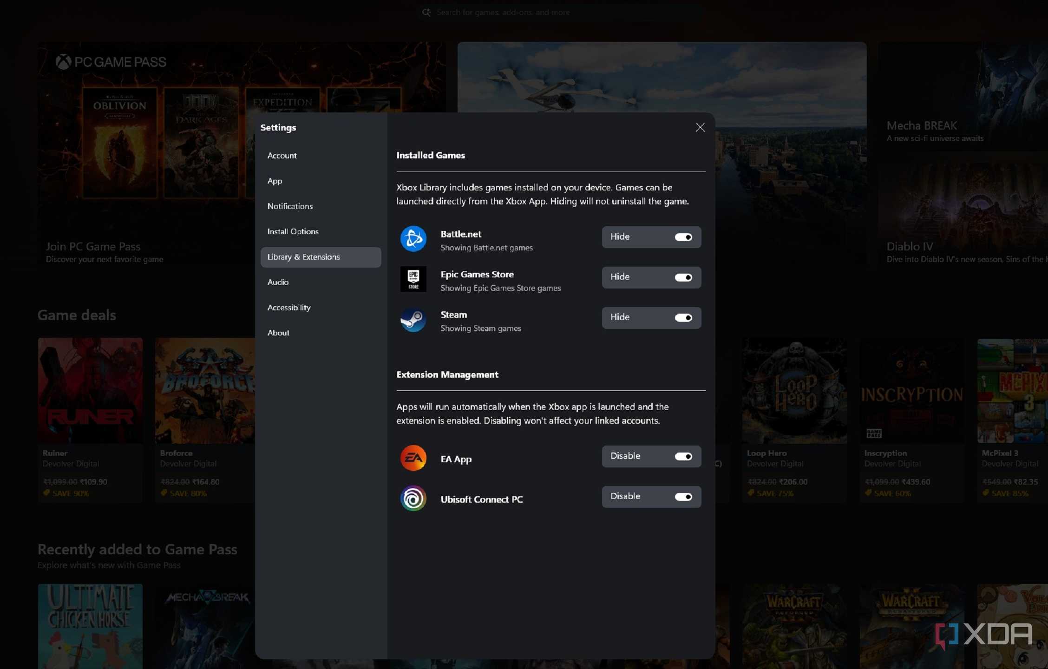Open the flight simulator hero banner image

pos(662,77)
